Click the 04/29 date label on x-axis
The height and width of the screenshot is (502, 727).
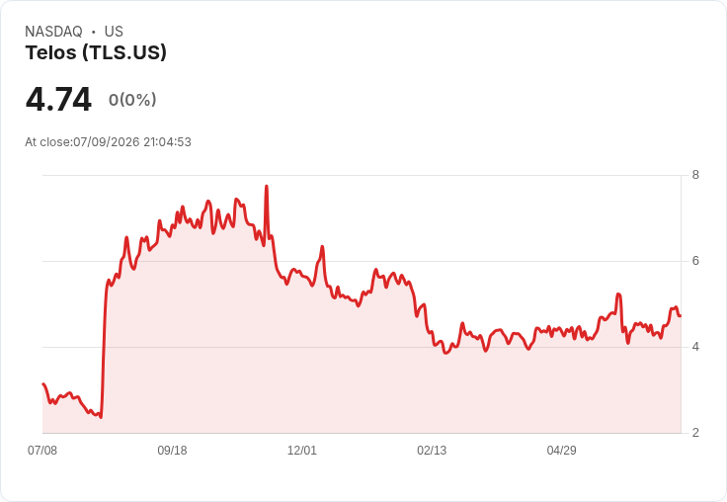click(x=561, y=450)
